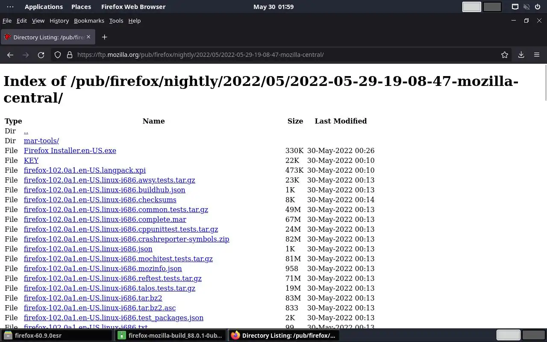547x342 pixels.
Task: Download linux-i686.complete.mar
Action: point(105,219)
